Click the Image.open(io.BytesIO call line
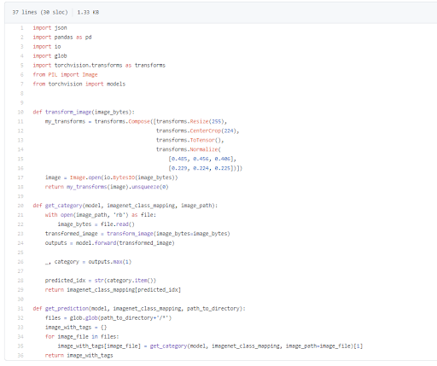The height and width of the screenshot is (366, 437). [111, 177]
